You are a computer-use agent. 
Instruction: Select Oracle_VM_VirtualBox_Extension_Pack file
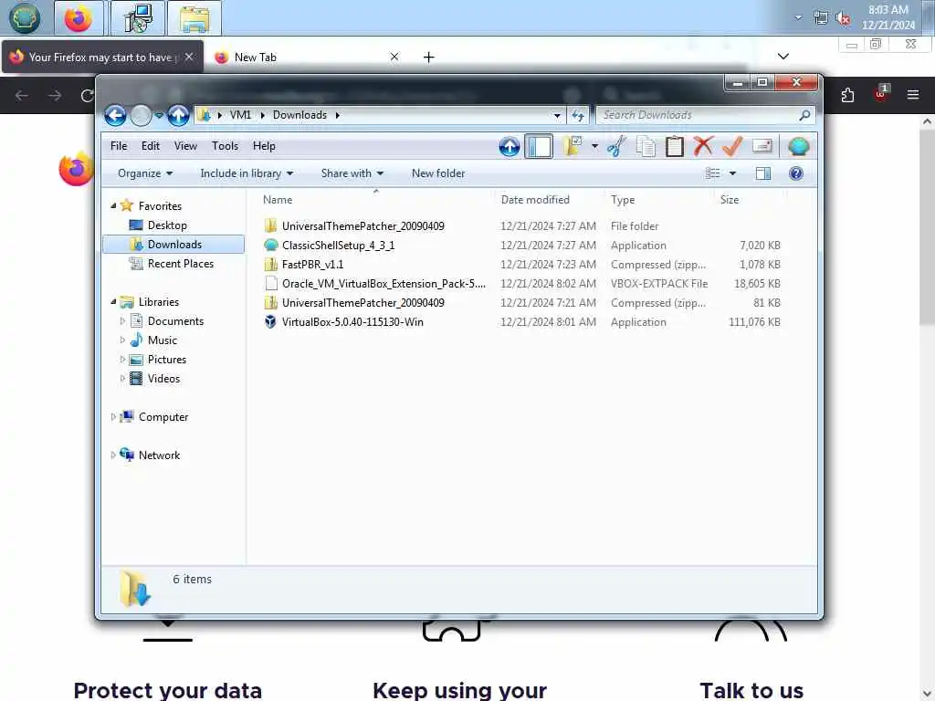pyautogui.click(x=383, y=284)
